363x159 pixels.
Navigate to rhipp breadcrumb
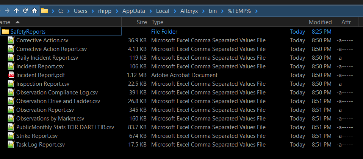coord(105,11)
